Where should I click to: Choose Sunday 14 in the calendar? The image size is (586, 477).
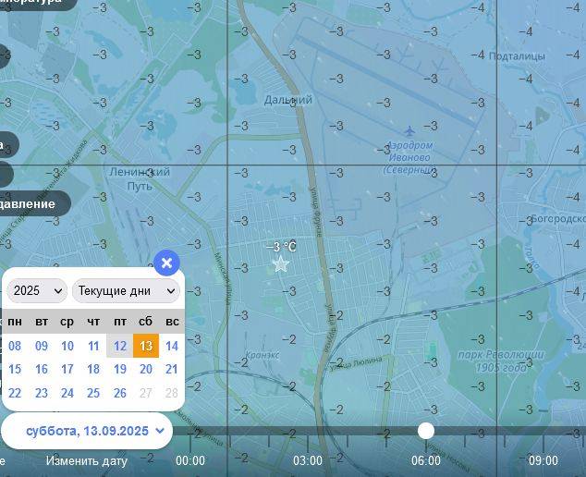[x=172, y=346]
